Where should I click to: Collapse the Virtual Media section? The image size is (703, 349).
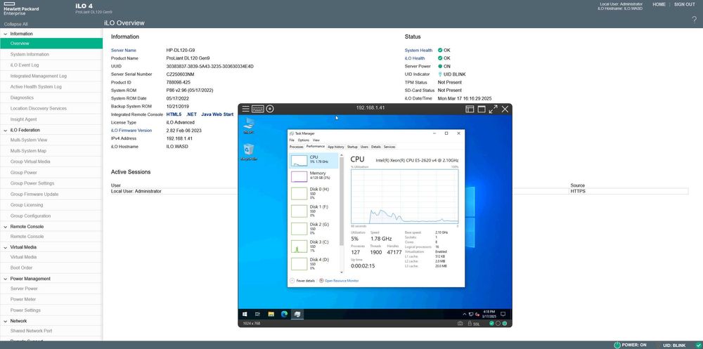(6, 247)
